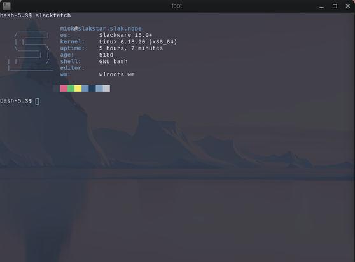Click the 'os:' label
This screenshot has height=262, width=355.
[x=65, y=35]
